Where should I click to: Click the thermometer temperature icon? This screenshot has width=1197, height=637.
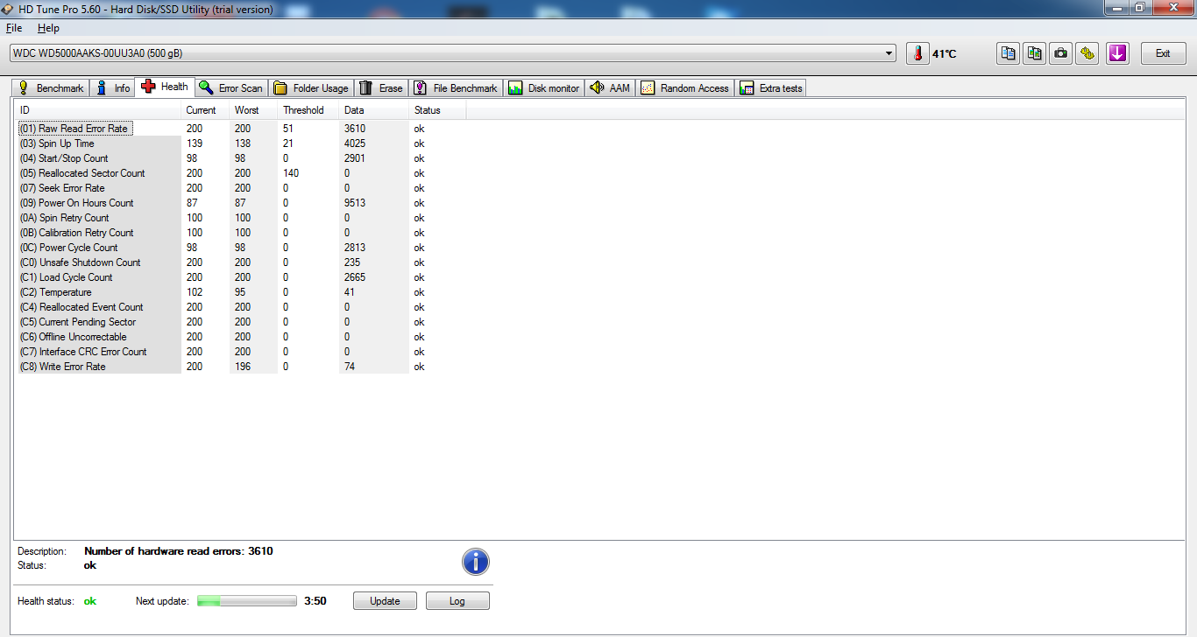(917, 53)
